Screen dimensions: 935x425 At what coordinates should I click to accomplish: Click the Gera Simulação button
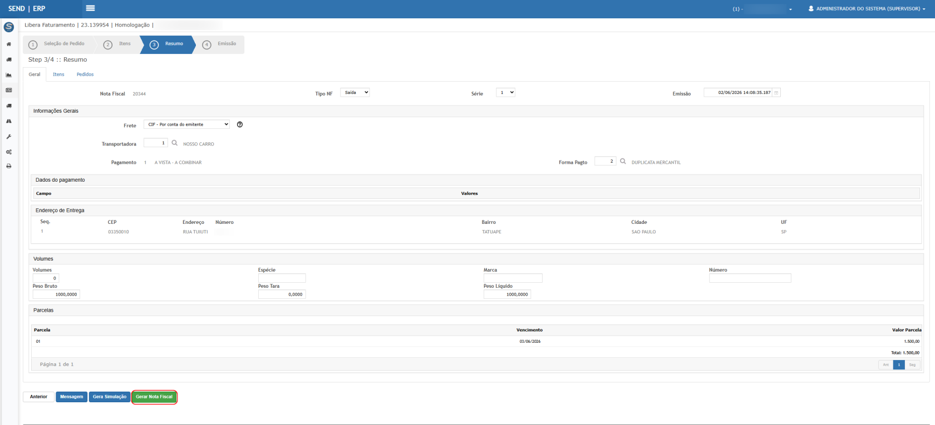pyautogui.click(x=110, y=397)
